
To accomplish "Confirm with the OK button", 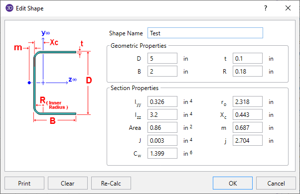I will point(233,184).
